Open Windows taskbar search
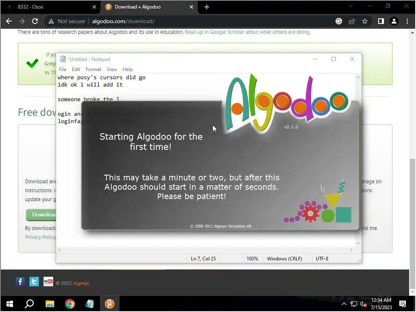 coord(29,304)
